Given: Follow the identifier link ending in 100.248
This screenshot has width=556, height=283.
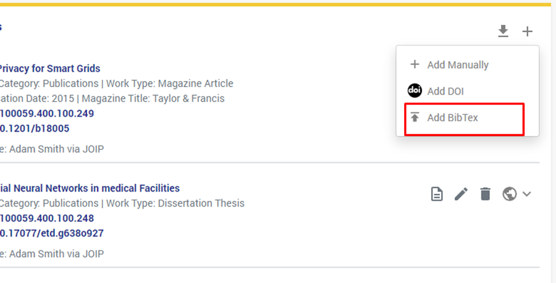Looking at the screenshot, I should [47, 218].
